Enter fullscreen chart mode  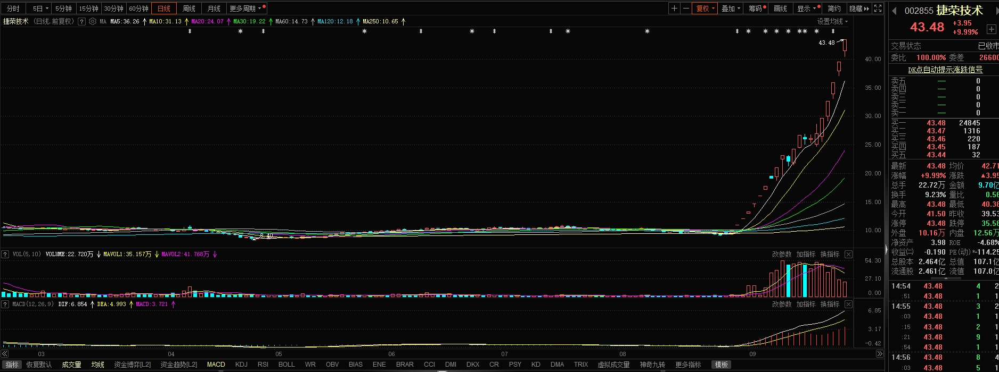[879, 9]
